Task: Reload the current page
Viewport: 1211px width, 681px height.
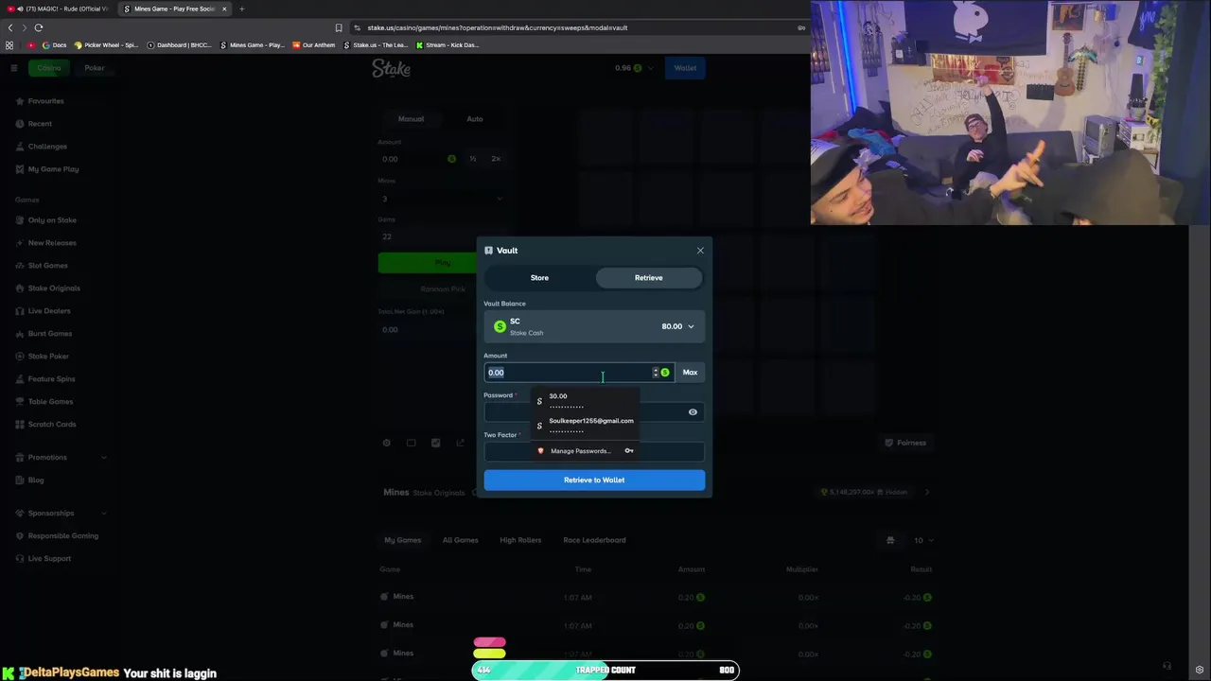Action: click(x=39, y=27)
